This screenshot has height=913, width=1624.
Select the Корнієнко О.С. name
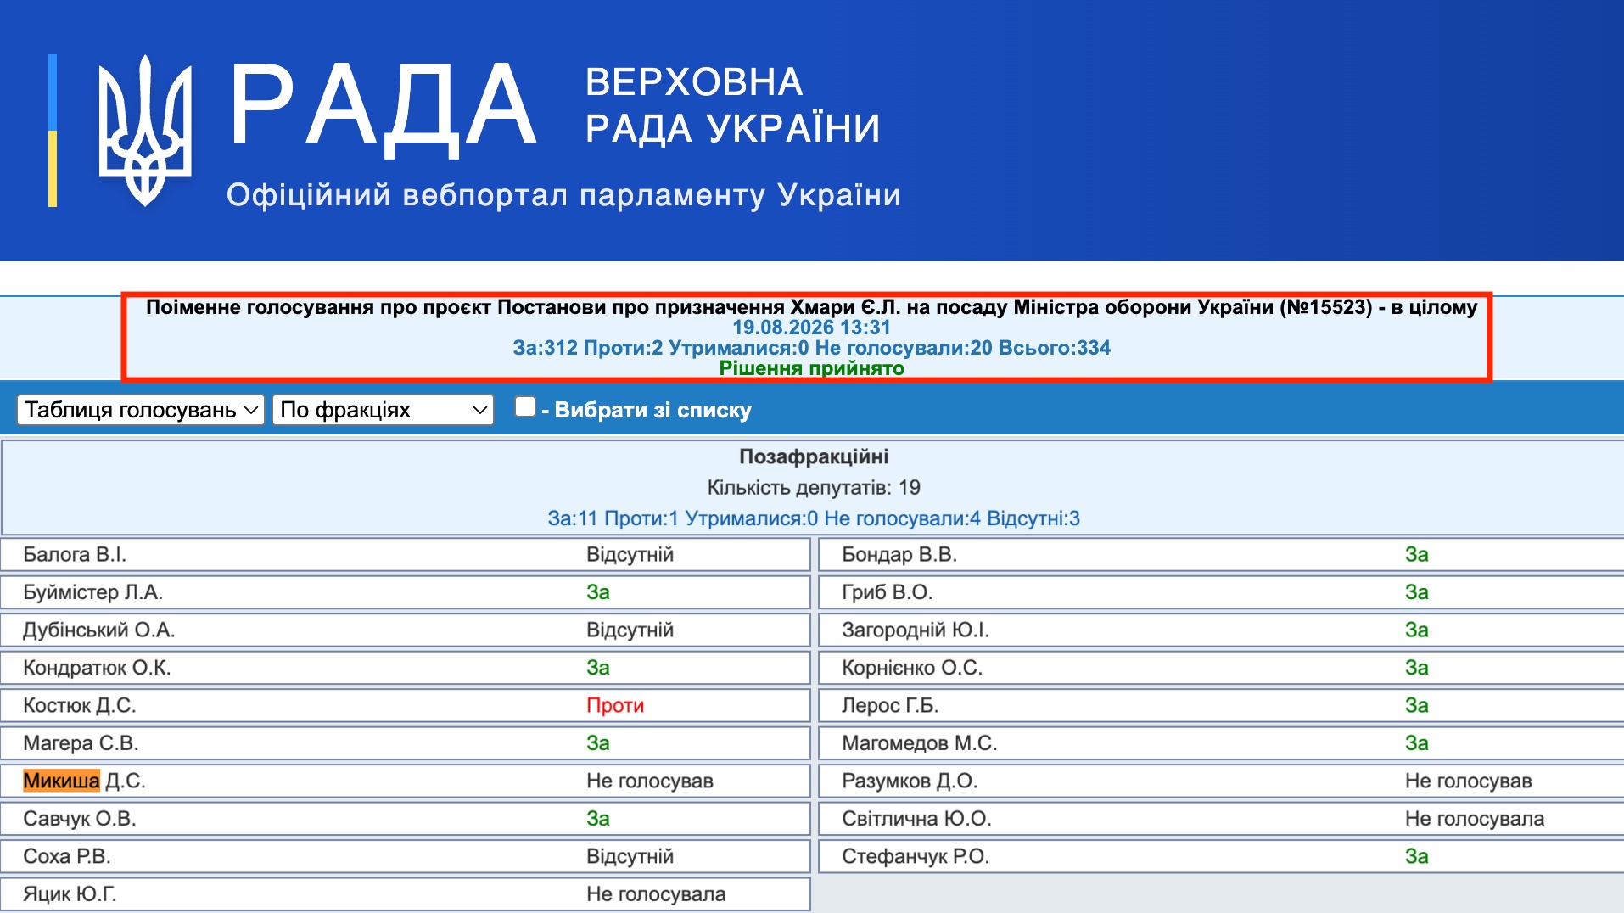pyautogui.click(x=912, y=668)
